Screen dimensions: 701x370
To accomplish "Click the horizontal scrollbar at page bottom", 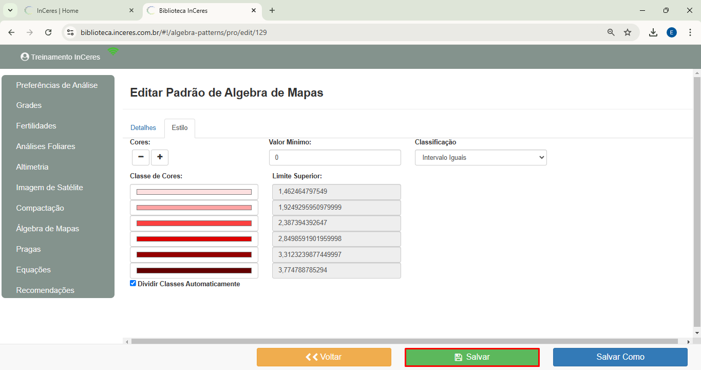I will (404, 341).
